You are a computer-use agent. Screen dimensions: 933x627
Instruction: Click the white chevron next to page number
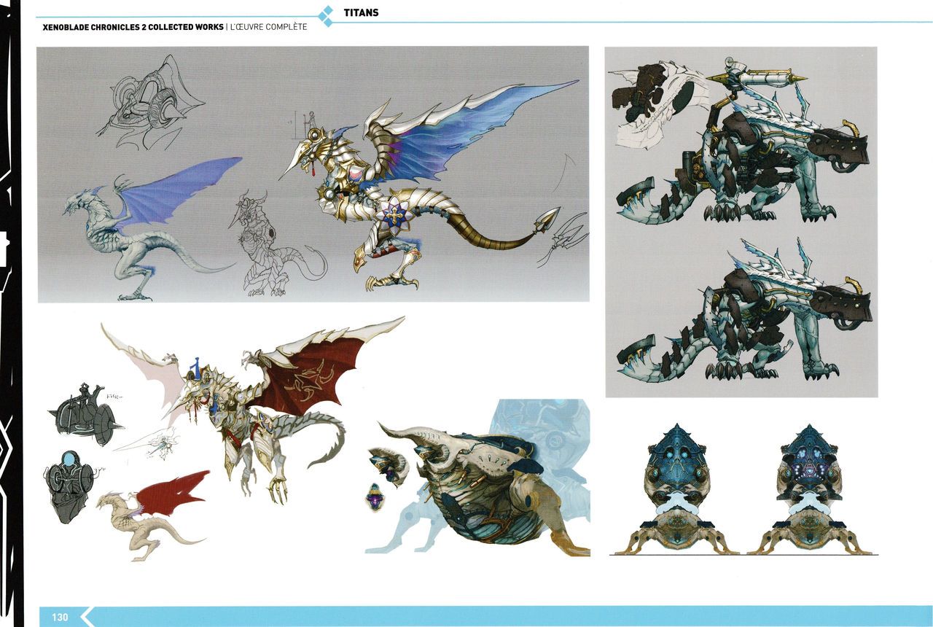[x=87, y=617]
